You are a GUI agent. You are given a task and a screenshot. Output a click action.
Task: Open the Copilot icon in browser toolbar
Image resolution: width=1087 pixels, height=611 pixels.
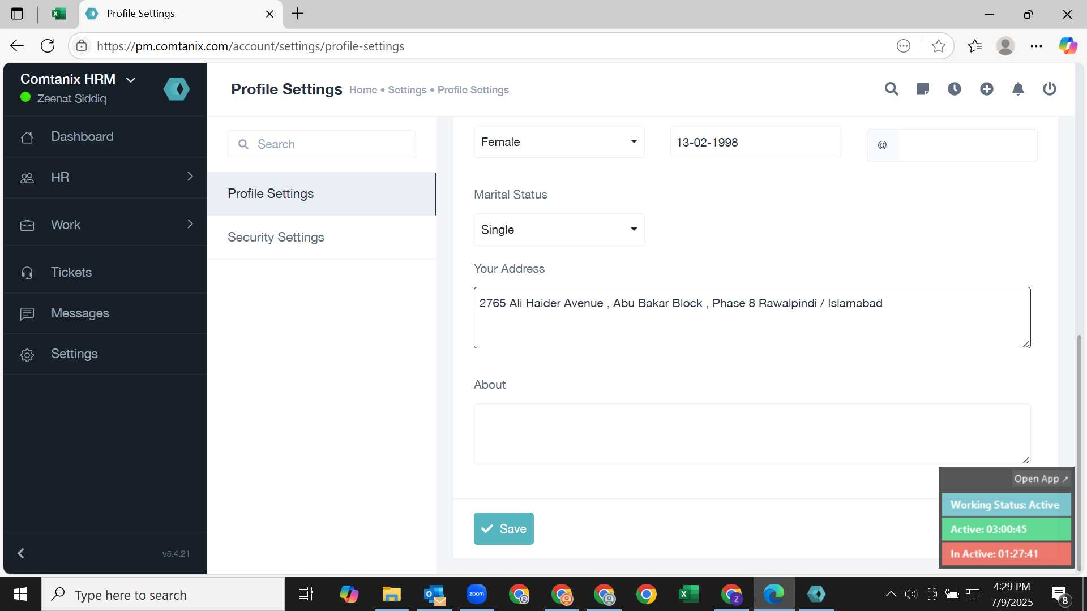1068,46
